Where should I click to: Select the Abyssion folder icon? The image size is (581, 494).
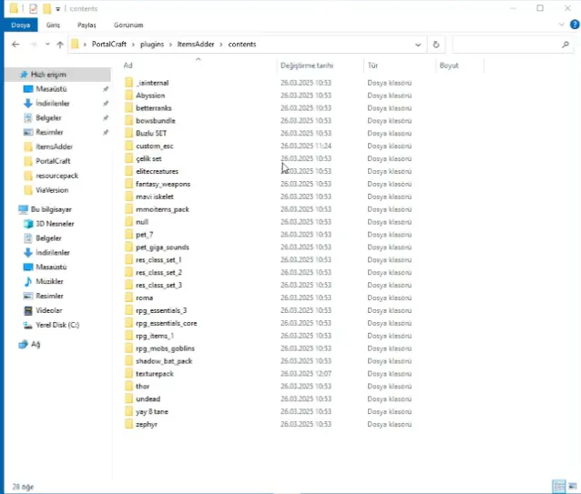[128, 96]
